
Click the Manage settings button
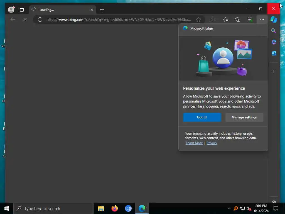[x=244, y=117]
